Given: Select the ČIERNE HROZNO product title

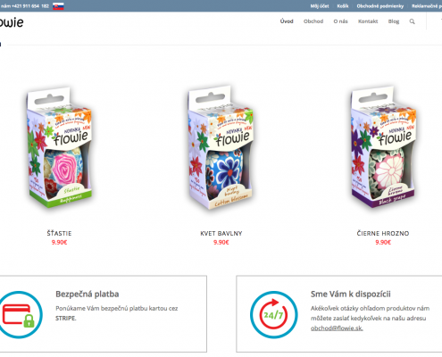Looking at the screenshot, I should pos(383,233).
